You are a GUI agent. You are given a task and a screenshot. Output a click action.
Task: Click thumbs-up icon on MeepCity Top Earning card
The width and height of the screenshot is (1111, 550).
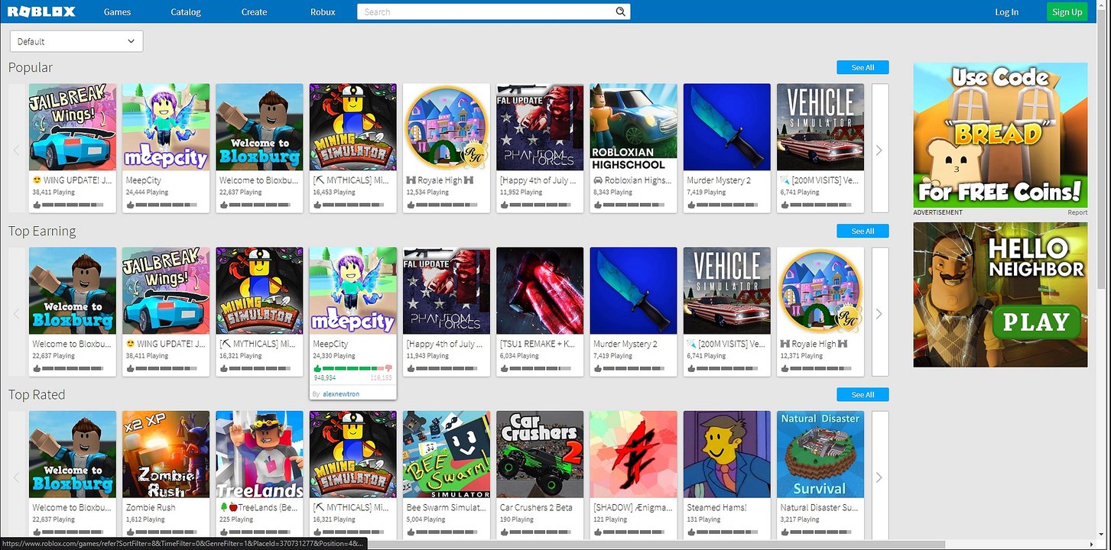317,368
